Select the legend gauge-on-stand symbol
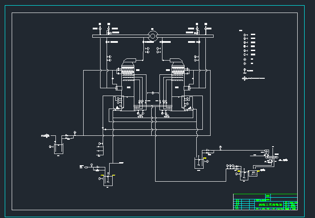Screen dimensions: 315x218 [245, 71]
